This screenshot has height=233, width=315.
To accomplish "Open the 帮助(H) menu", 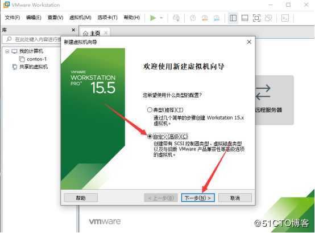I will (x=132, y=18).
